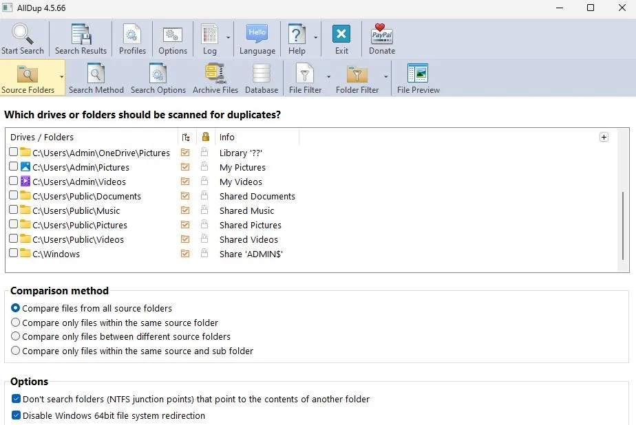
Task: Click the plus button to add a folder
Action: pyautogui.click(x=604, y=137)
